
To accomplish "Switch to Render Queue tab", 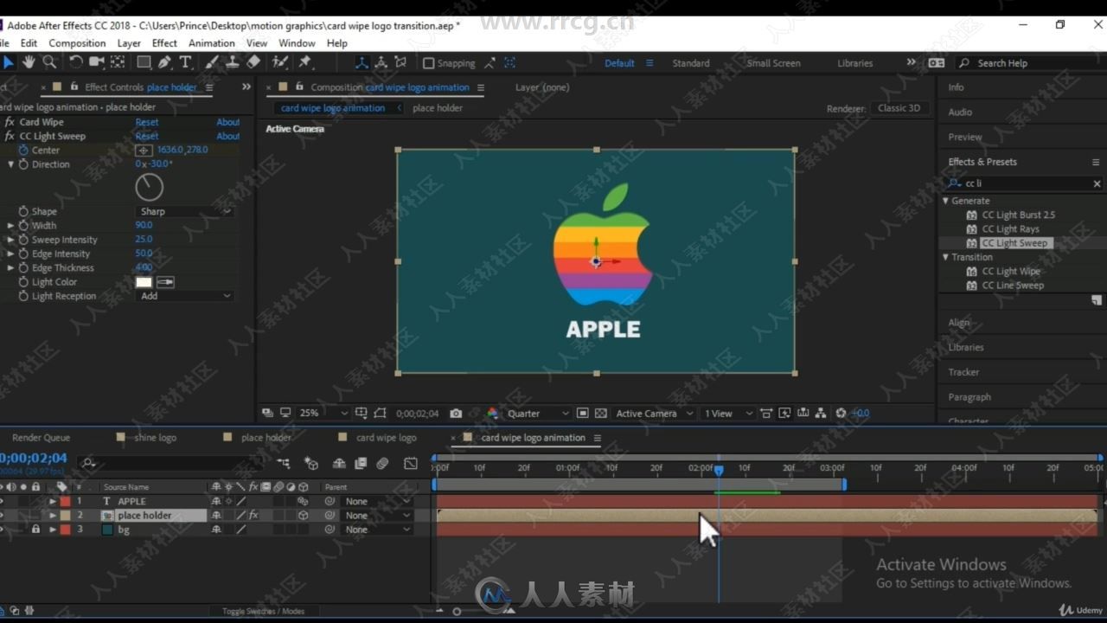I will [x=41, y=438].
